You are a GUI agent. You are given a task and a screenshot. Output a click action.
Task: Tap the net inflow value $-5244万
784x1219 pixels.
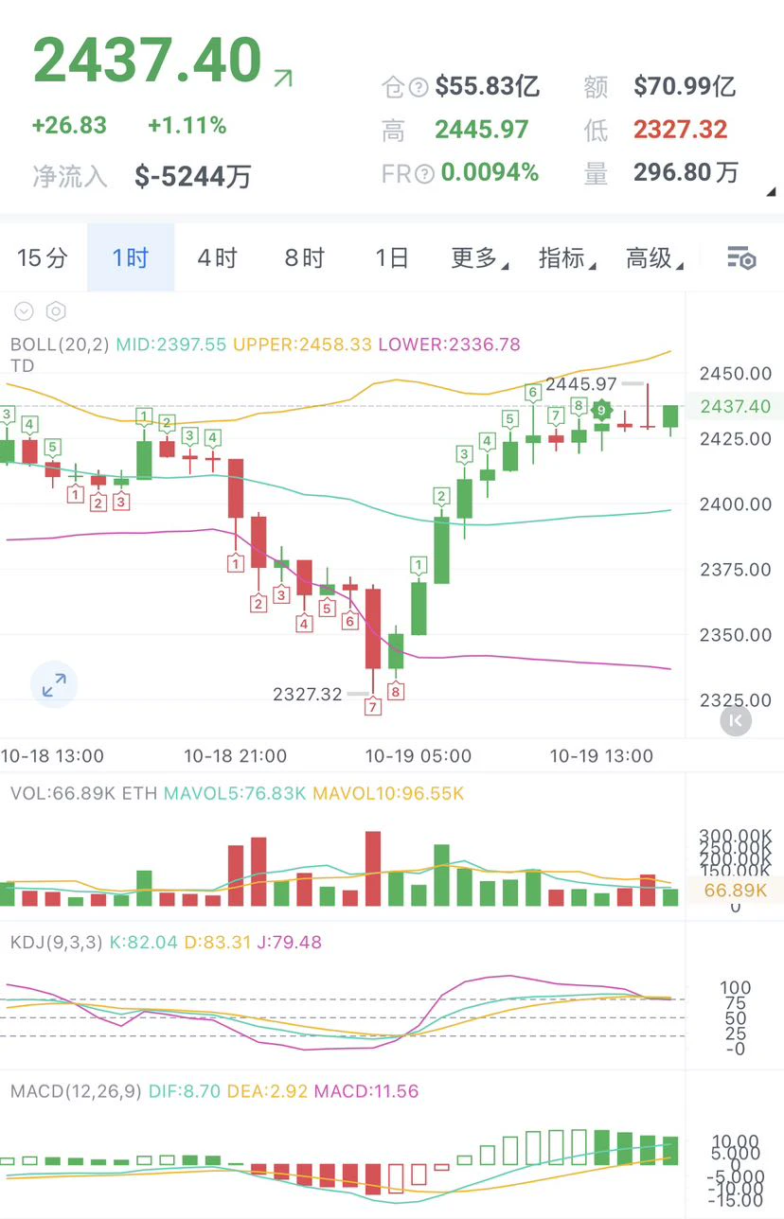pos(193,176)
